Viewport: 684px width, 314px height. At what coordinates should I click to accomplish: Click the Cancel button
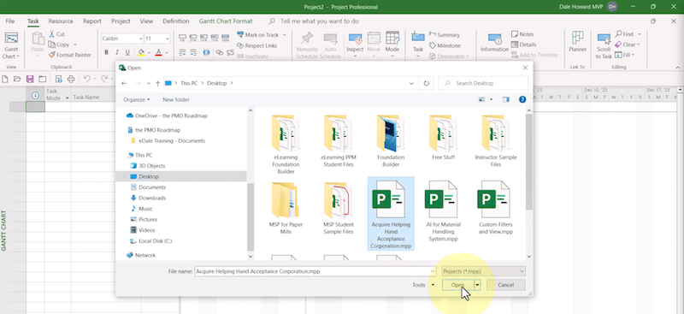click(505, 285)
